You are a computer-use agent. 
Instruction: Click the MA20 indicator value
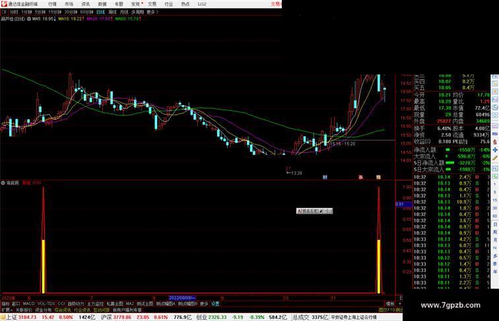[x=98, y=18]
